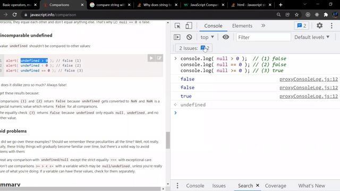Click the highlighted undefined > 0 code

pyautogui.click(x=34, y=60)
